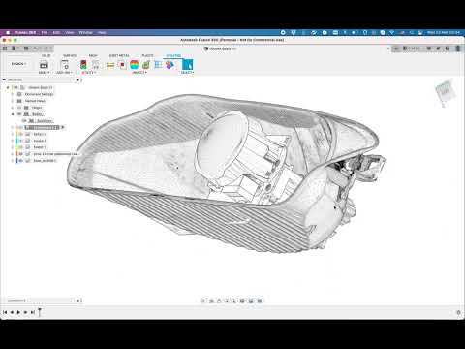Open Grid and Snaps settings
This screenshot has width=465, height=349.
[x=252, y=301]
